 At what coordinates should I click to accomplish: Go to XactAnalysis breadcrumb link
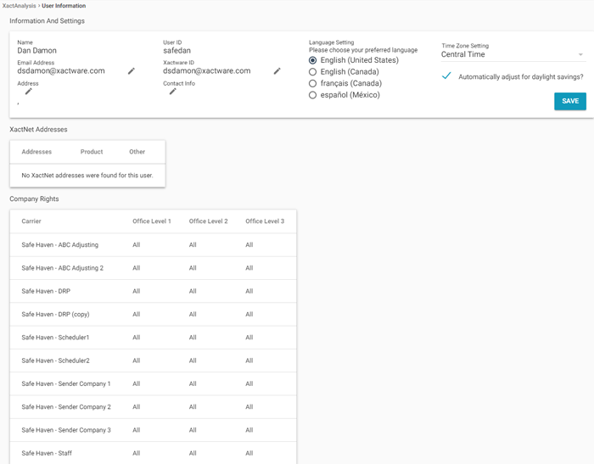pos(19,6)
